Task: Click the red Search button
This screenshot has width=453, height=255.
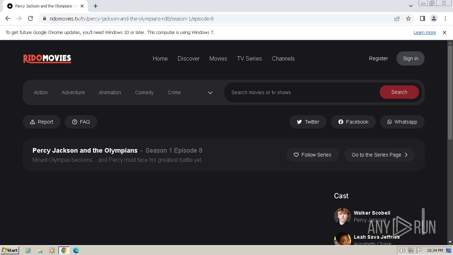Action: (x=399, y=92)
